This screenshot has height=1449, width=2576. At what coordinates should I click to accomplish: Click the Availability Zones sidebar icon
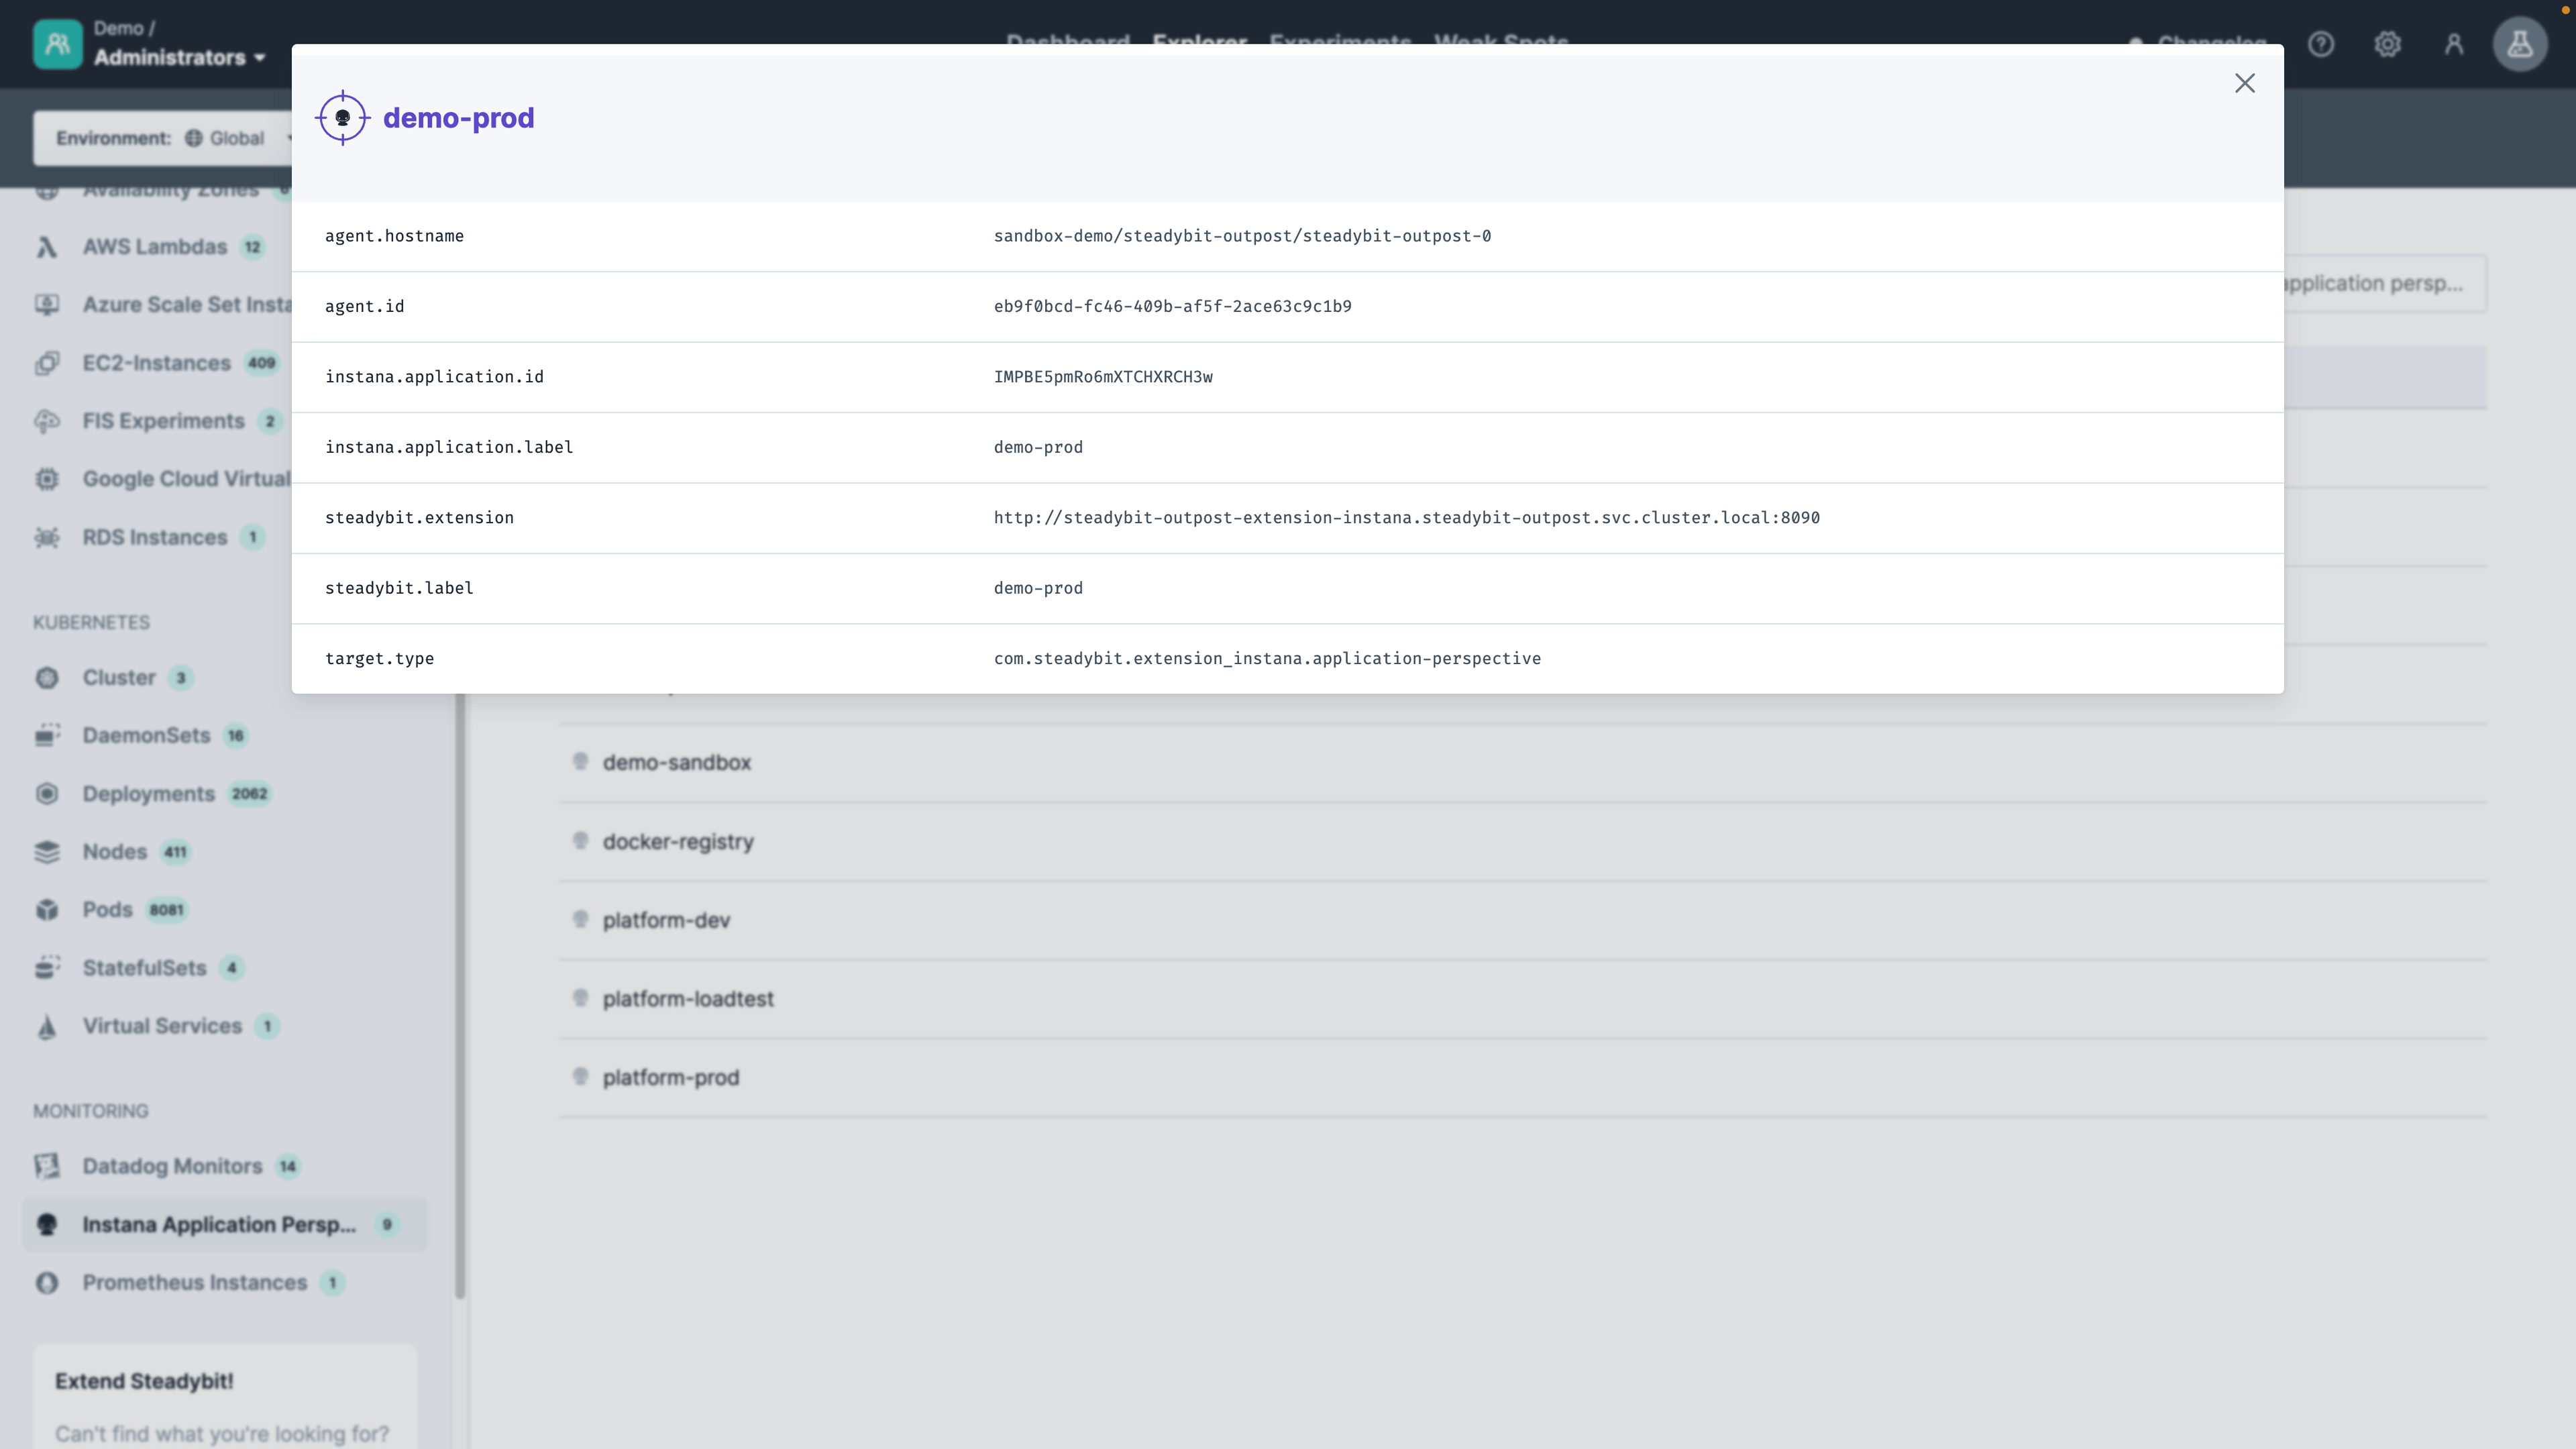(x=48, y=188)
